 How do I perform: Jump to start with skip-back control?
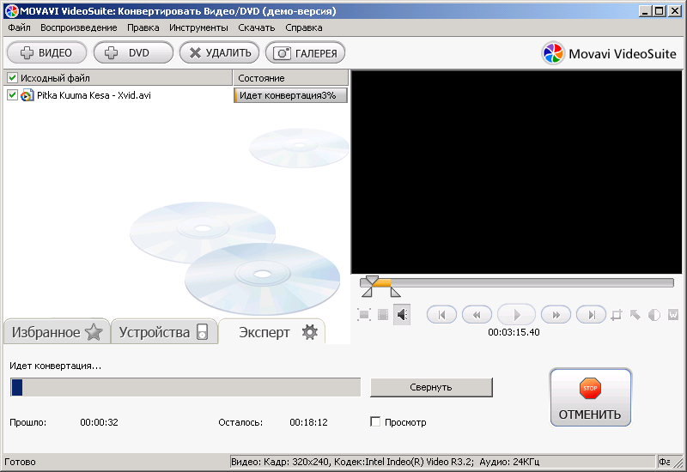pos(441,314)
